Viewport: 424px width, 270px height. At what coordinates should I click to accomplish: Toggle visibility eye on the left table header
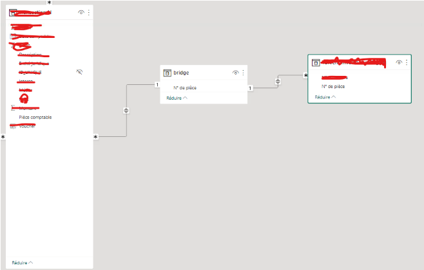[81, 12]
